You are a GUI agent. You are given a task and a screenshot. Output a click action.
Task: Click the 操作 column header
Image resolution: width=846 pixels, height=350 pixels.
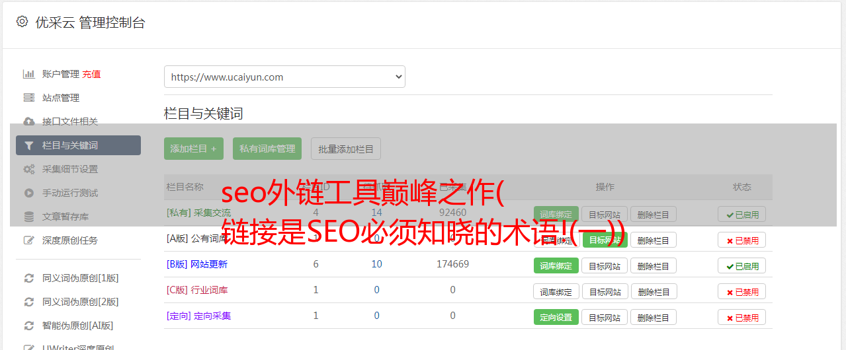click(x=605, y=187)
